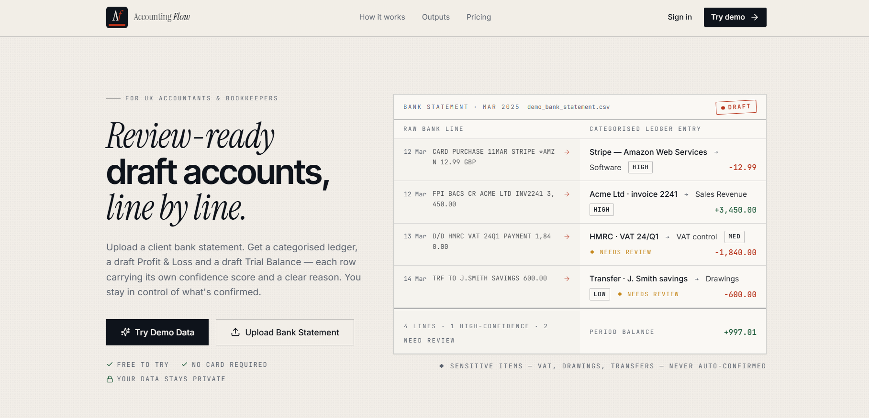This screenshot has height=418, width=869.
Task: Click Transfer · J. Smith savings entry
Action: tap(638, 279)
